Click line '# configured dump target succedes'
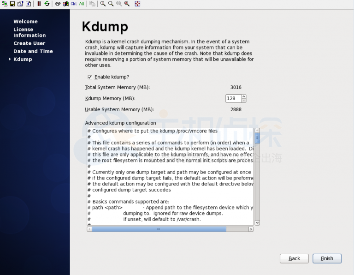This screenshot has height=275, width=354. coord(129,190)
